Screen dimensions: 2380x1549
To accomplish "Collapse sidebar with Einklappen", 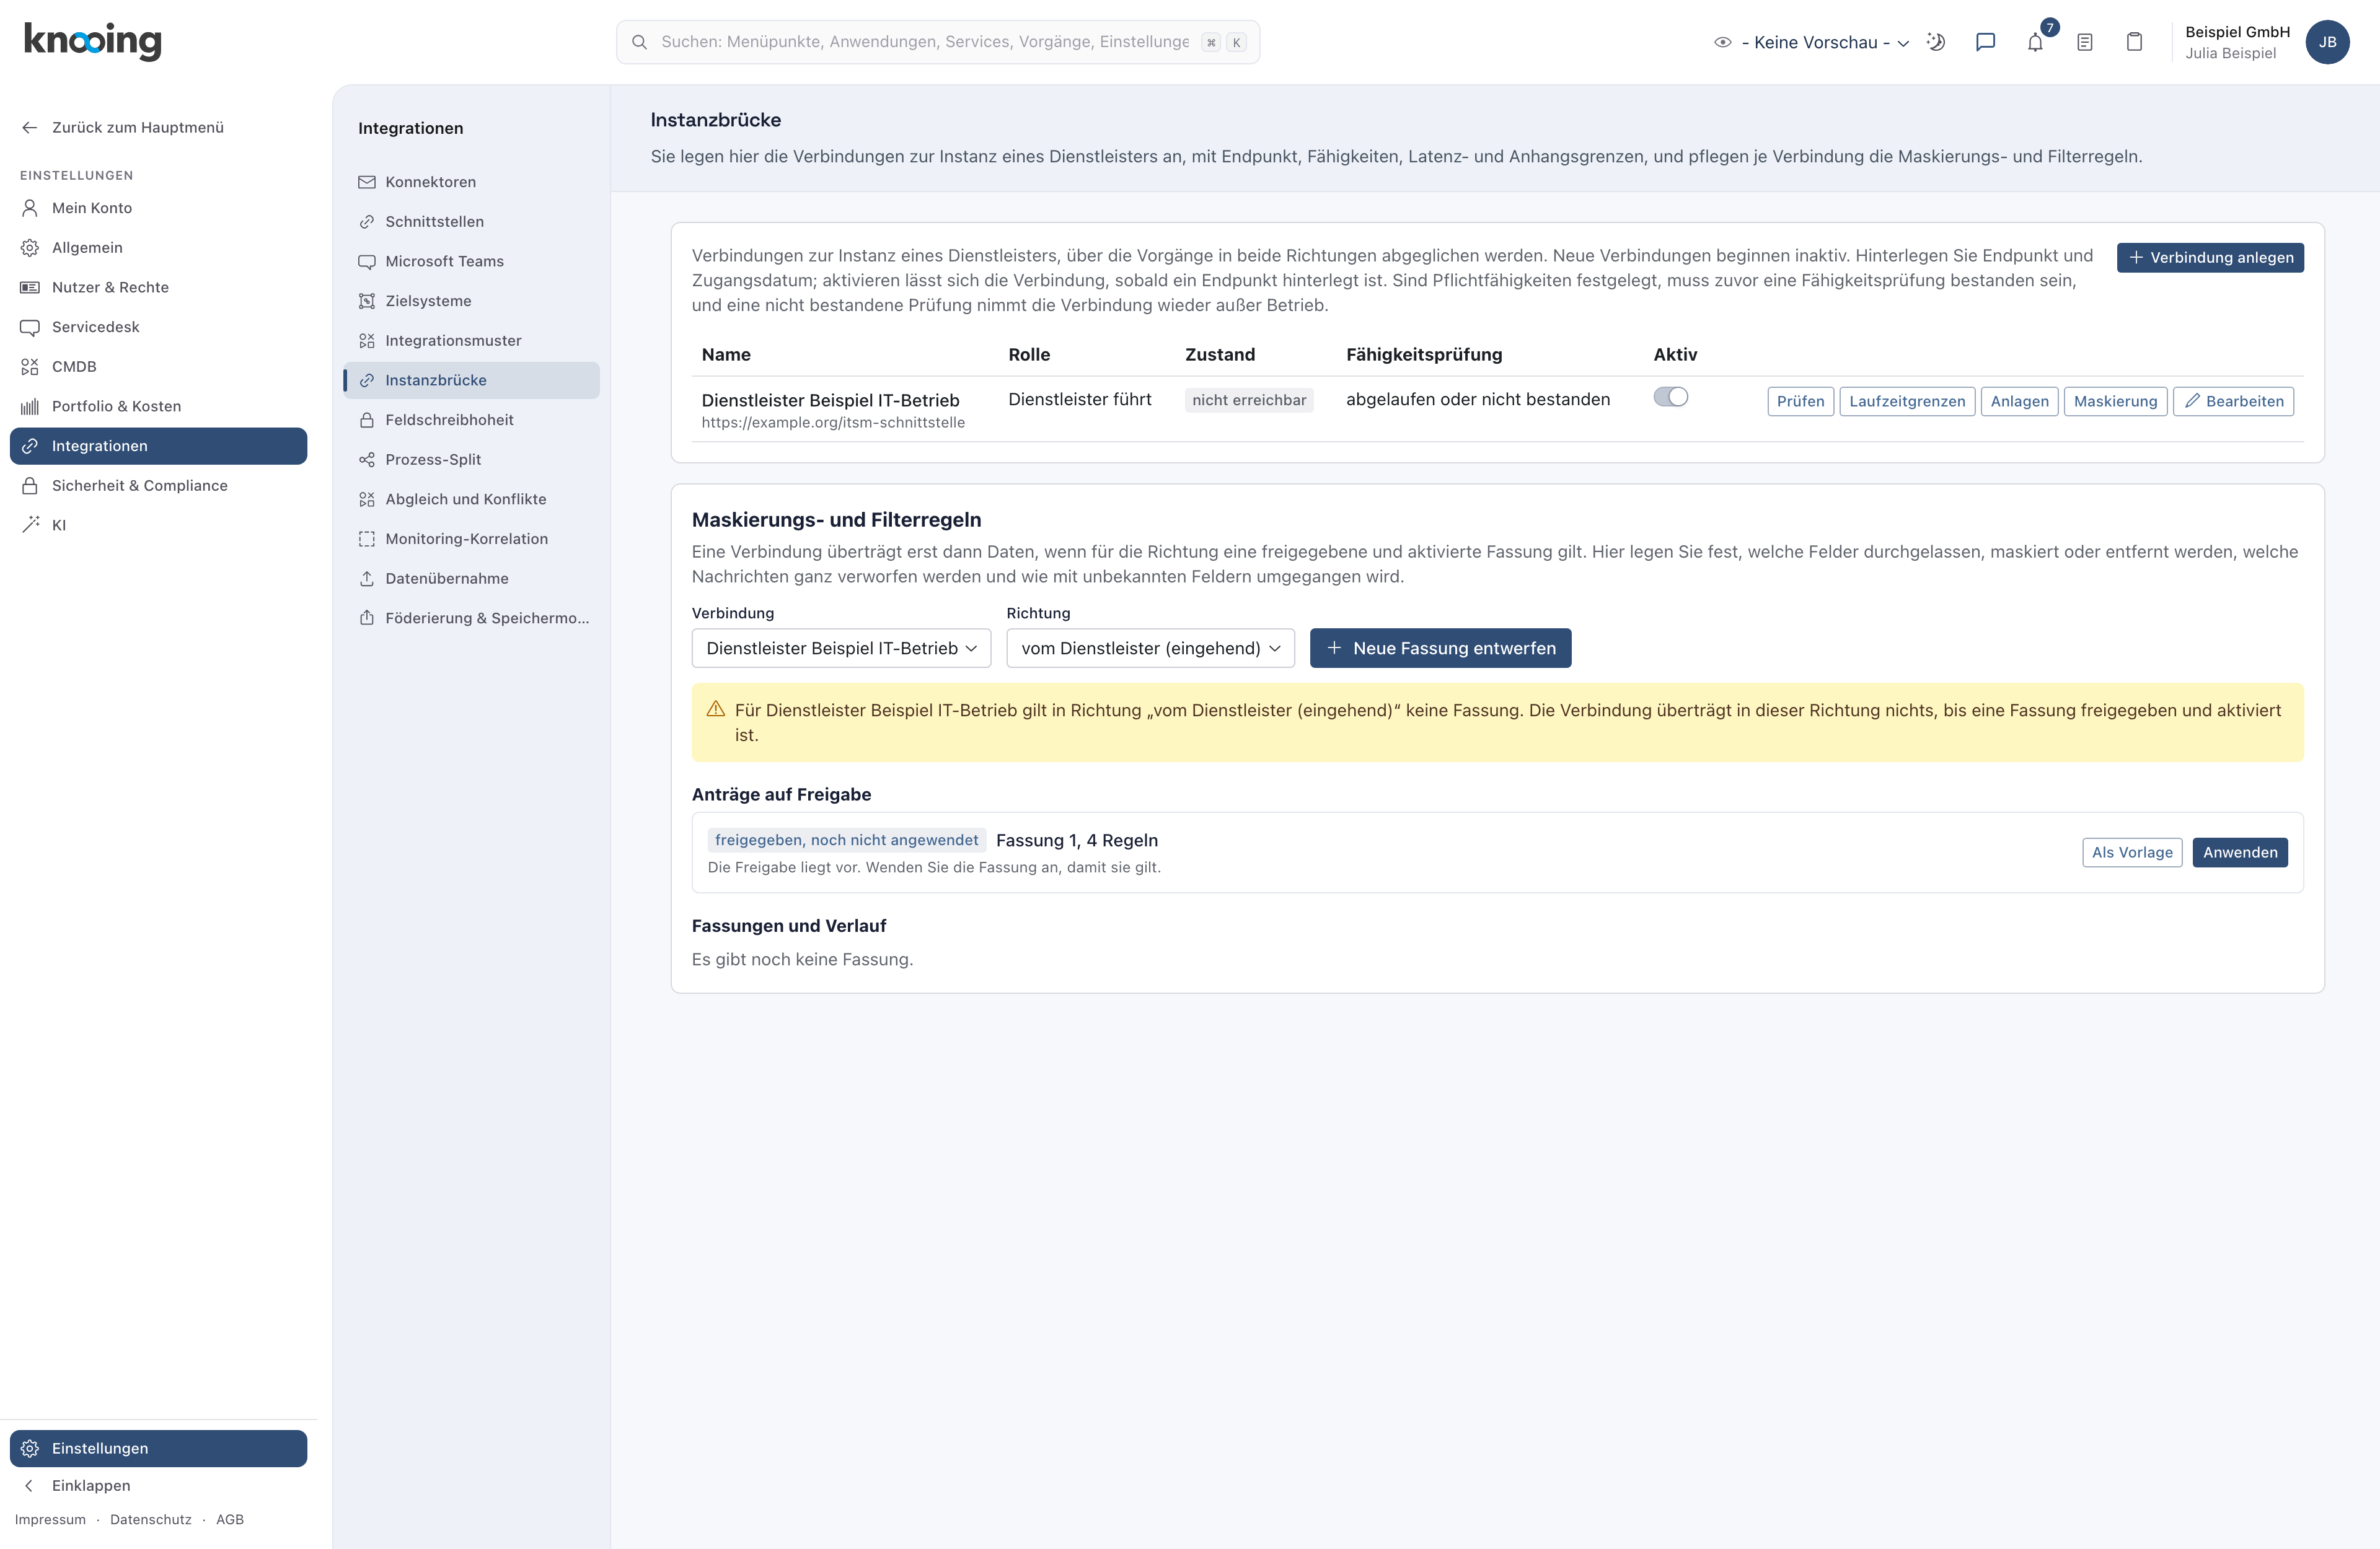I will coord(158,1485).
